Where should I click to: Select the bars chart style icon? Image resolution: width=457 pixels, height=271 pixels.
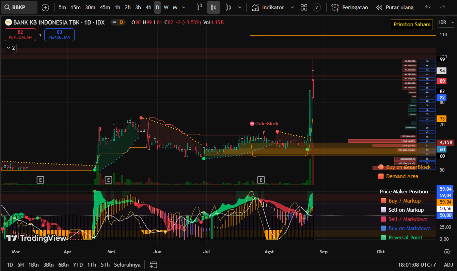[200, 7]
